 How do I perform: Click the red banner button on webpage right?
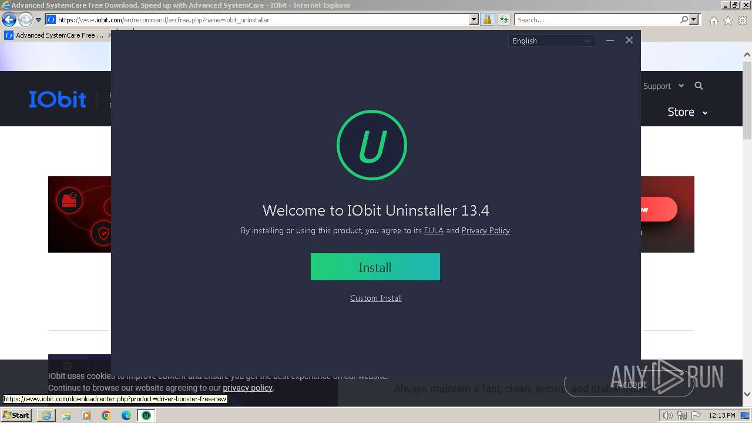point(659,209)
